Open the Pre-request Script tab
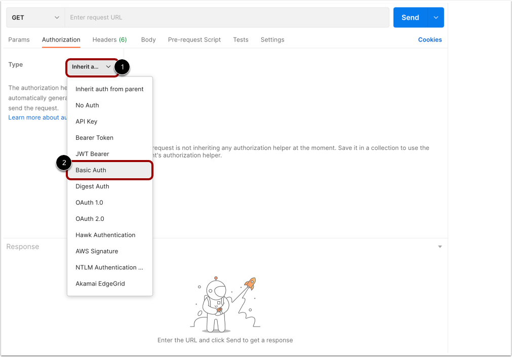Viewport: 512px width, 357px height. [194, 39]
